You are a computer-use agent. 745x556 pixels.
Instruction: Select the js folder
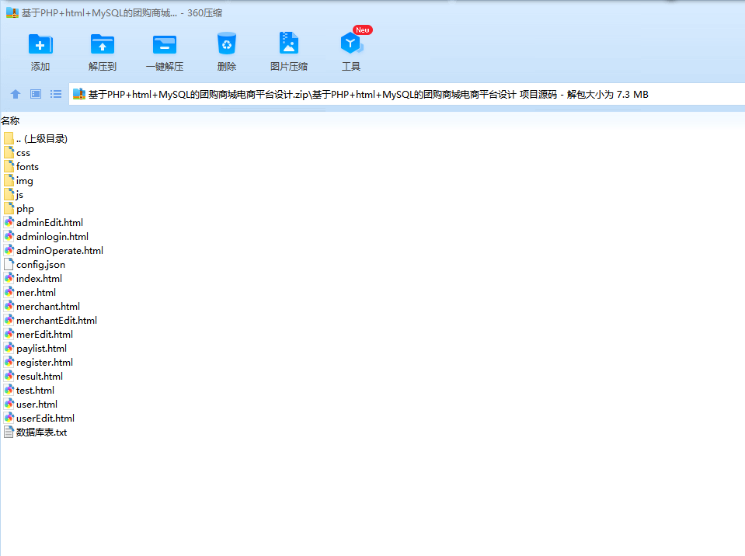pyautogui.click(x=14, y=195)
